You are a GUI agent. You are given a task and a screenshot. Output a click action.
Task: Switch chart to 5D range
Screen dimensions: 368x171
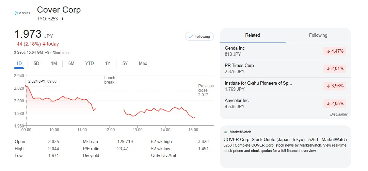pyautogui.click(x=36, y=63)
